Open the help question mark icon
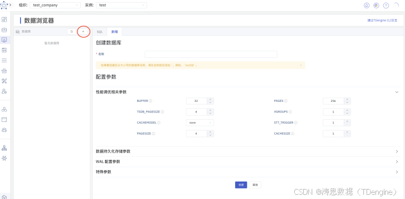Screen dimensions: 405x199 [x=386, y=5]
